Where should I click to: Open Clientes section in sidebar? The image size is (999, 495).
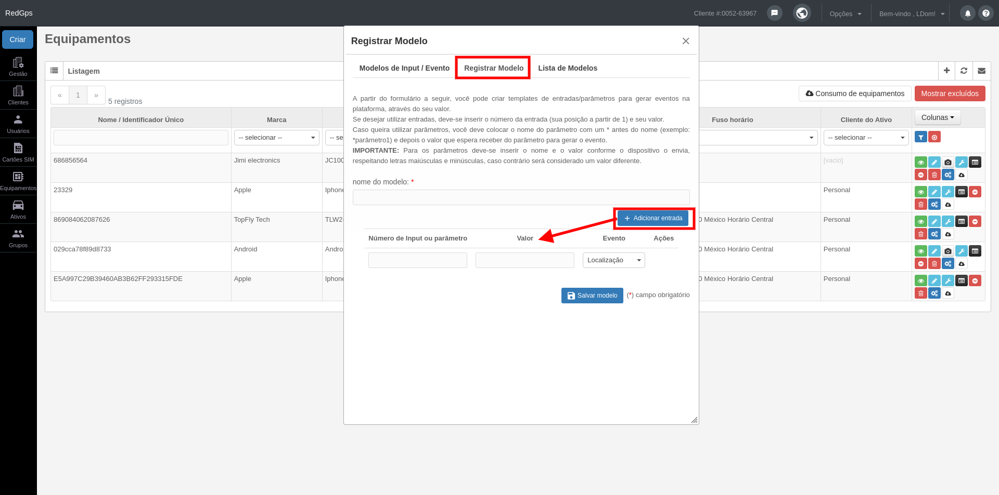[18, 95]
